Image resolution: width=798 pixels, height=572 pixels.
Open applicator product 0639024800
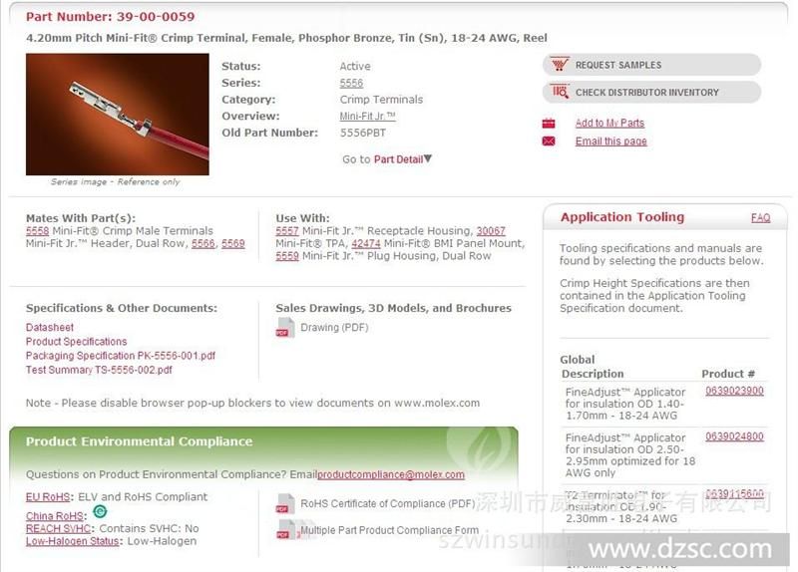[734, 436]
